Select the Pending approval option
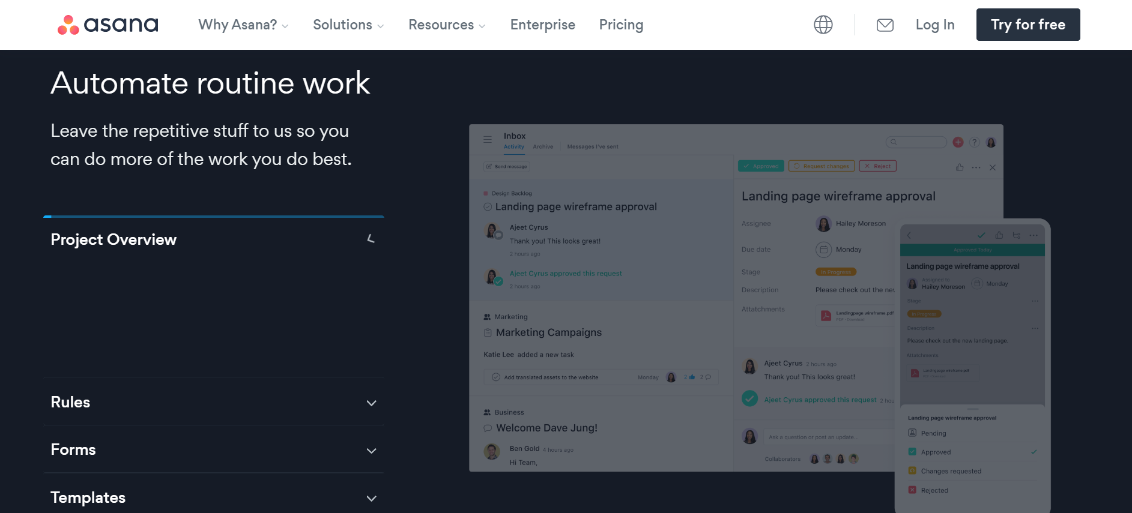 point(973,433)
